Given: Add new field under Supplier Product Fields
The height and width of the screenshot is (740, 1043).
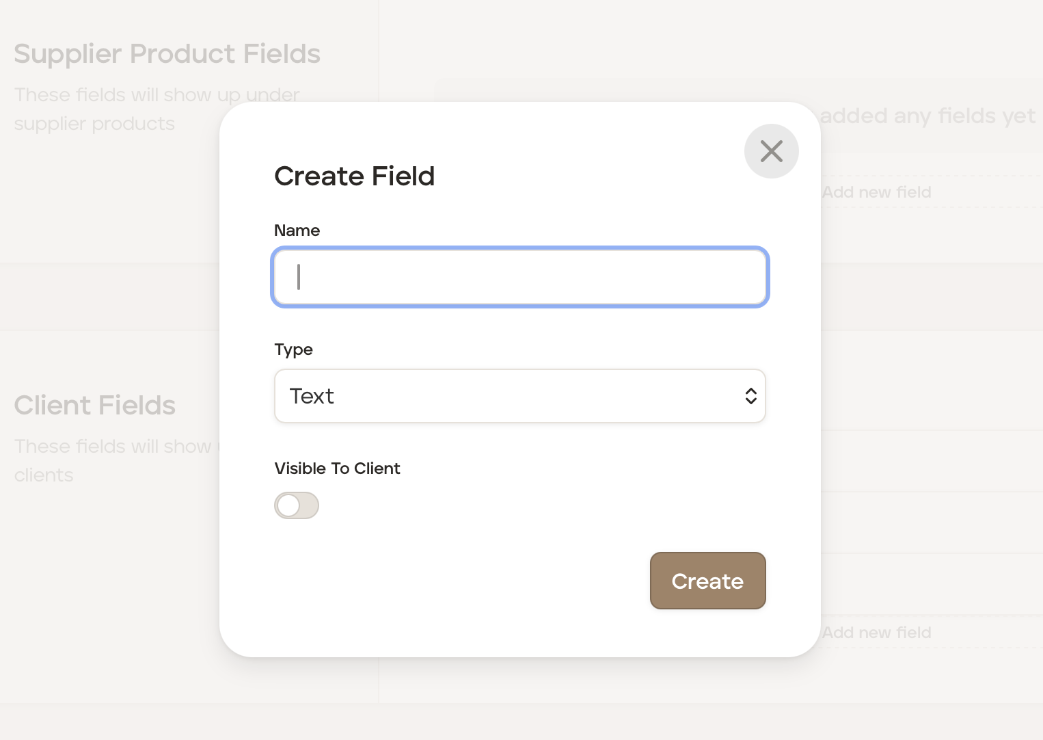Looking at the screenshot, I should click(x=876, y=192).
